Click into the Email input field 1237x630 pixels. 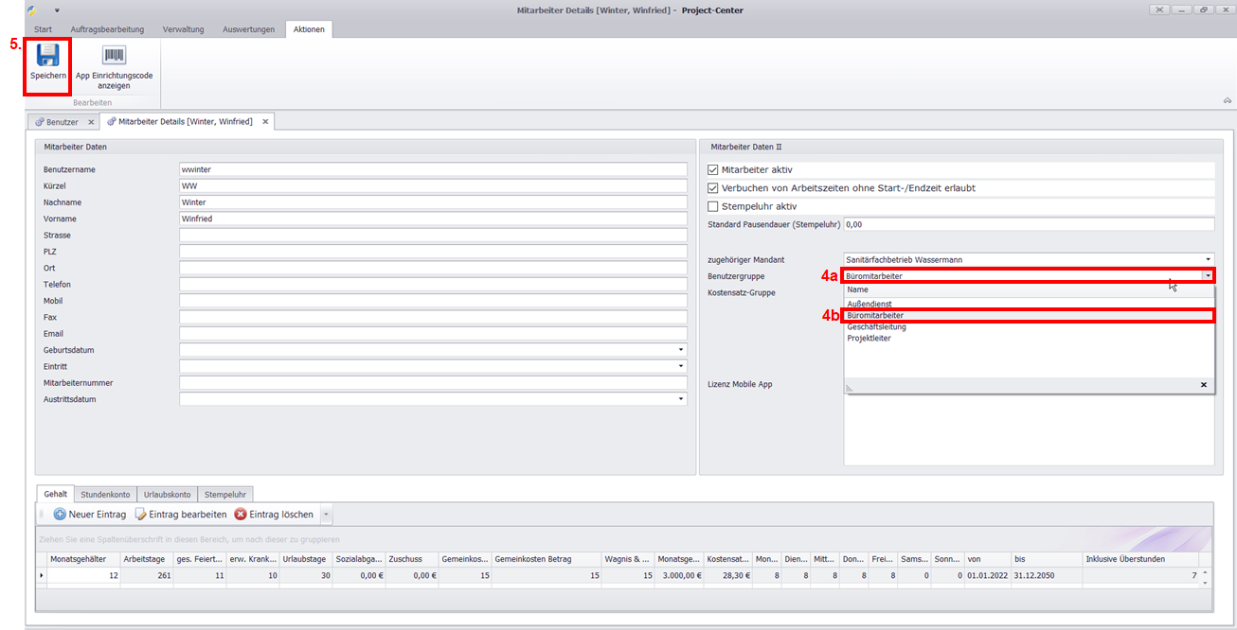tap(433, 334)
